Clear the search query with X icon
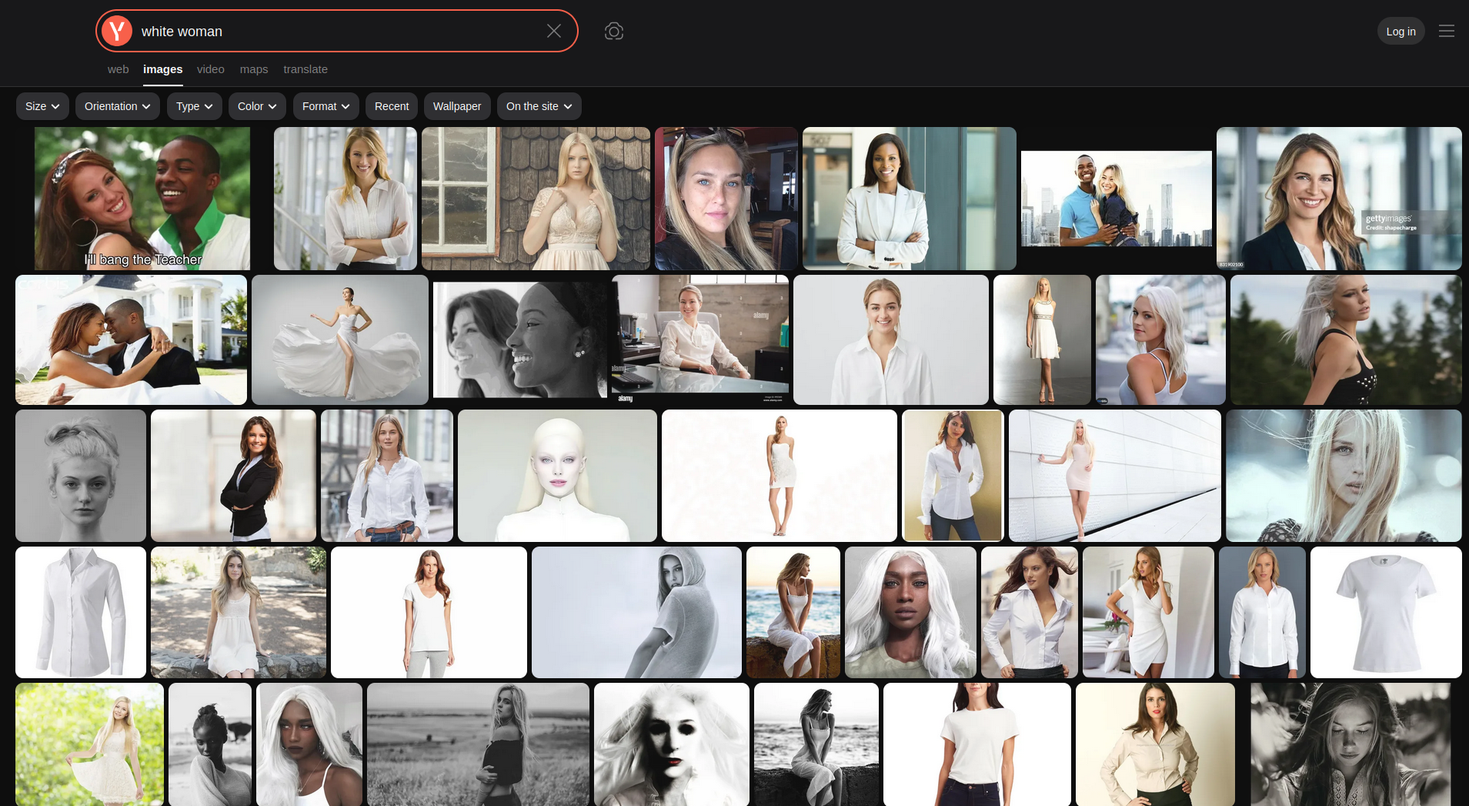The height and width of the screenshot is (806, 1469). pyautogui.click(x=554, y=31)
